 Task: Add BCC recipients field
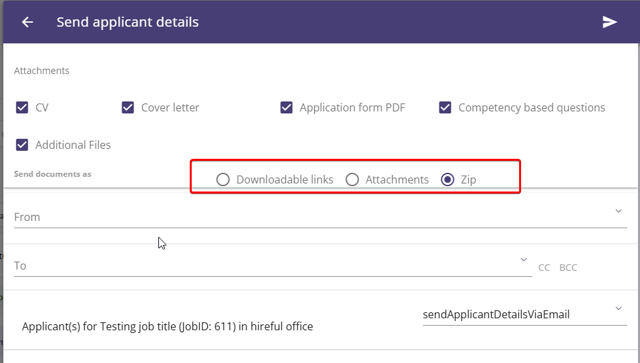568,268
